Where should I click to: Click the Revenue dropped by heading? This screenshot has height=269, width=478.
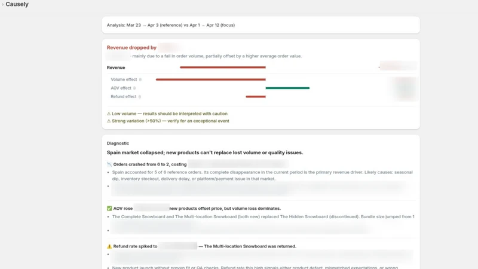click(x=131, y=48)
